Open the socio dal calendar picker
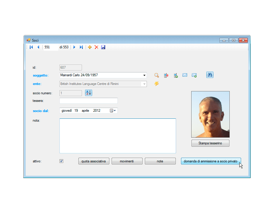Screen dimensions: 274x213 pyautogui.click(x=113, y=111)
